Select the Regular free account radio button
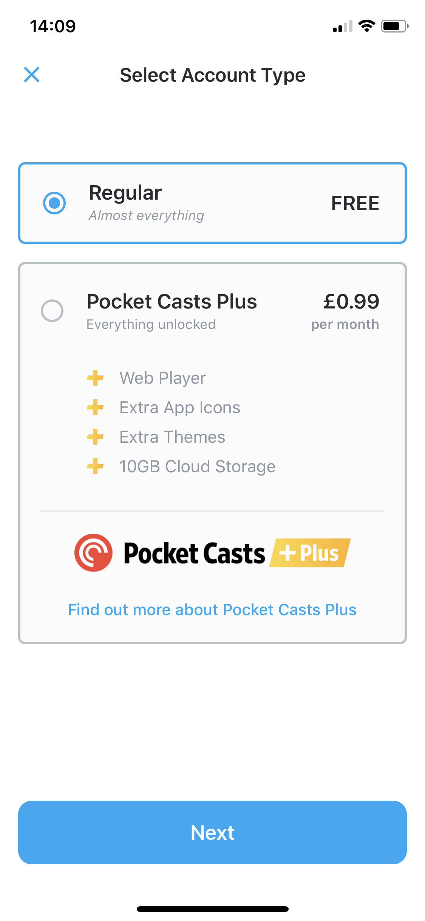The height and width of the screenshot is (921, 425). 54,203
